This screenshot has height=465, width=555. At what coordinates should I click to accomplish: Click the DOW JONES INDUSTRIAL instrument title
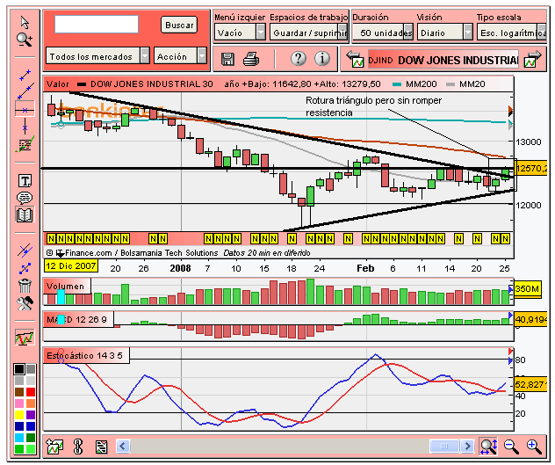(x=443, y=60)
